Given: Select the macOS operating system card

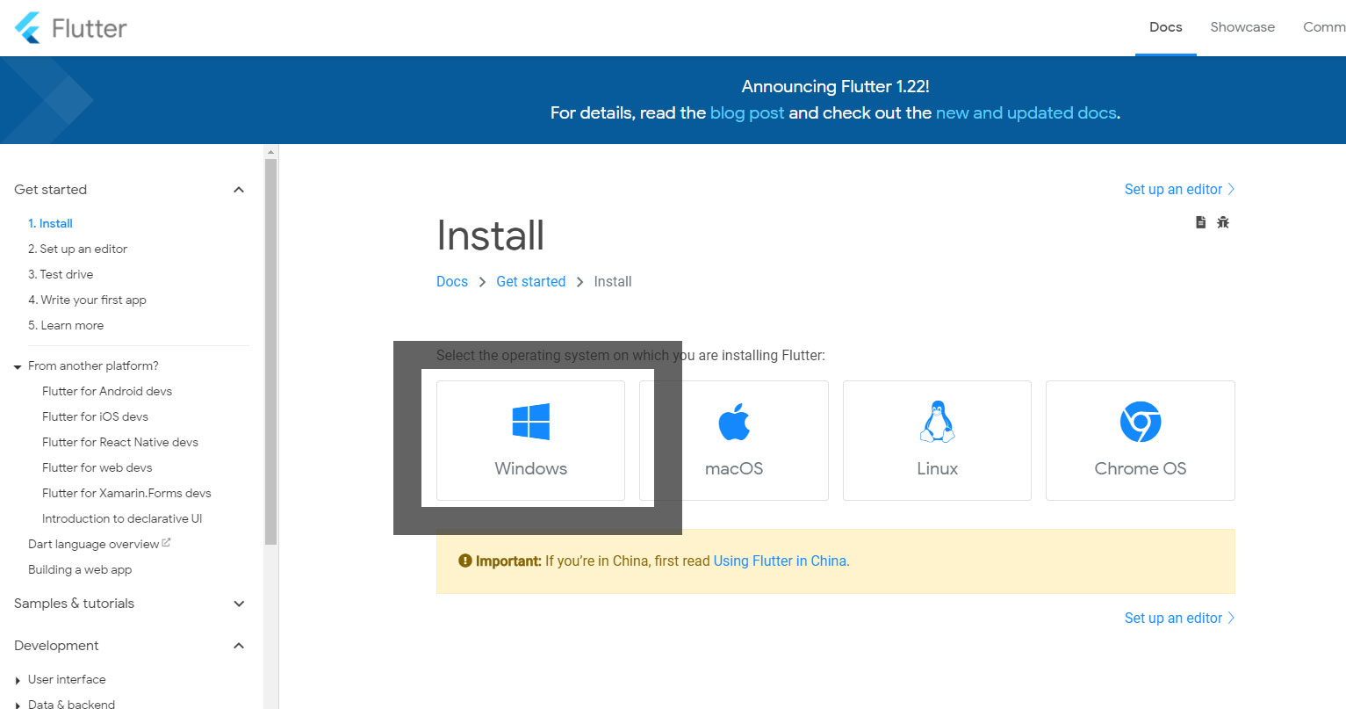Looking at the screenshot, I should click(734, 440).
